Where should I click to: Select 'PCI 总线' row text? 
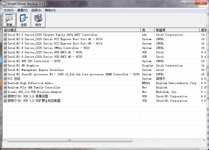(x=14, y=79)
